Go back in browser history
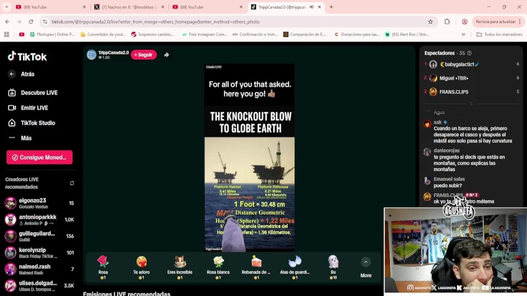 (x=7, y=21)
